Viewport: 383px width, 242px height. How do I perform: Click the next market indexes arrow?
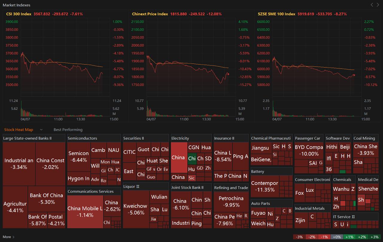pyautogui.click(x=378, y=5)
